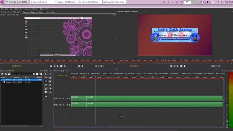
Task: Switch project panel to list view
Action: point(37,74)
